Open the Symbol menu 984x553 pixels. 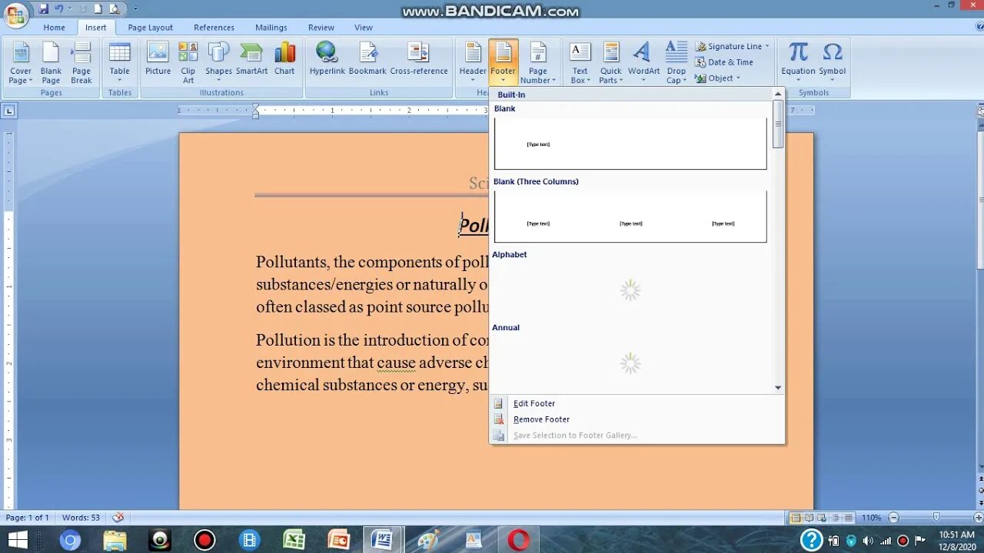point(832,63)
